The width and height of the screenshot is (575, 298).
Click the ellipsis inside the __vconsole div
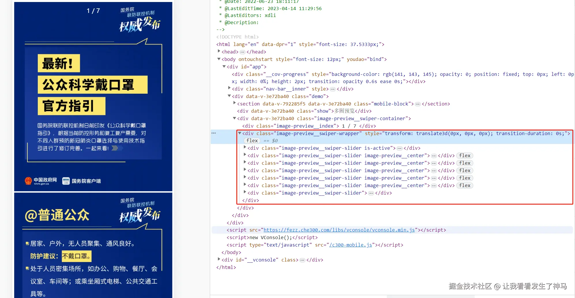(x=302, y=260)
